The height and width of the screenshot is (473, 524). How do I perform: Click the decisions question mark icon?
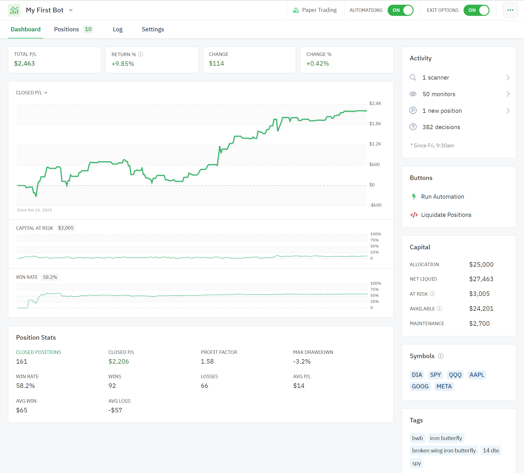[413, 127]
